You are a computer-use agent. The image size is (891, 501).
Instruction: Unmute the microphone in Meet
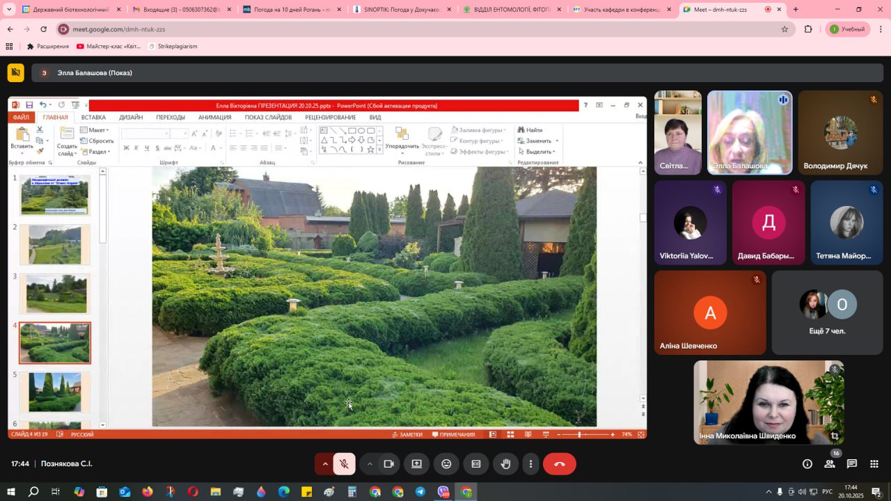[x=344, y=464]
